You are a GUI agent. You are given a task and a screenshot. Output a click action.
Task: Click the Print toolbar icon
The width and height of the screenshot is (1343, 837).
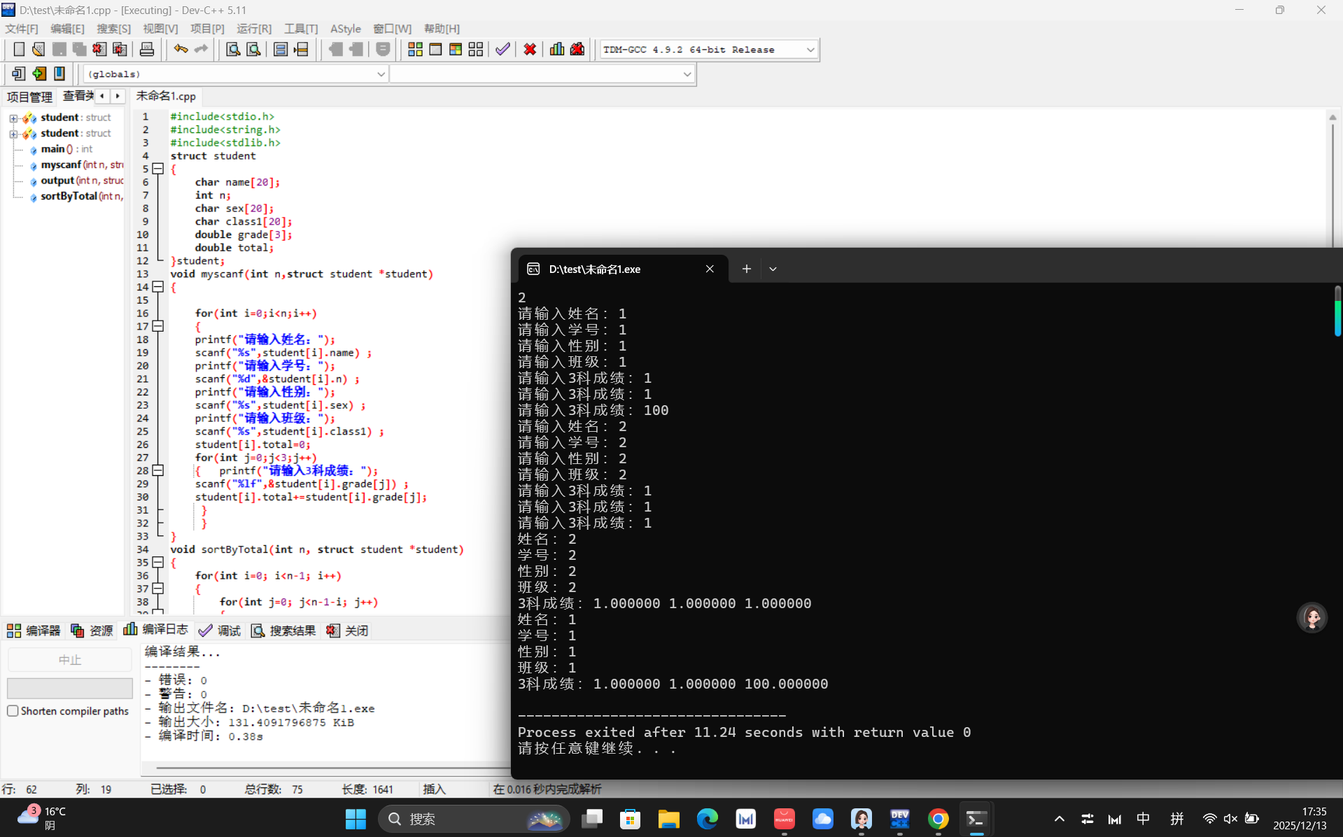[x=147, y=49]
